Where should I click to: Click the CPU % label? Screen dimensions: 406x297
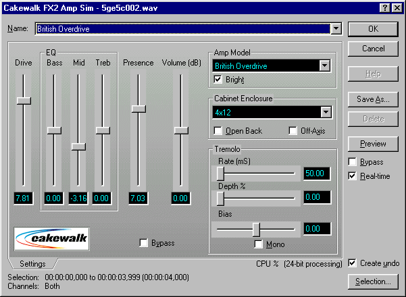(x=268, y=264)
